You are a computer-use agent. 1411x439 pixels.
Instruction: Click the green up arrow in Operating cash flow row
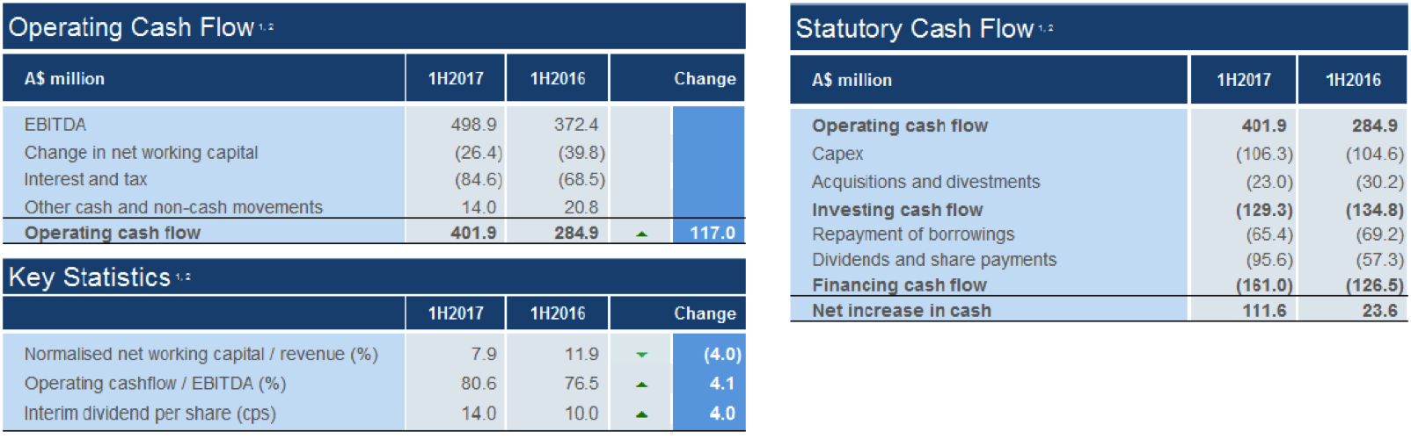(x=641, y=234)
